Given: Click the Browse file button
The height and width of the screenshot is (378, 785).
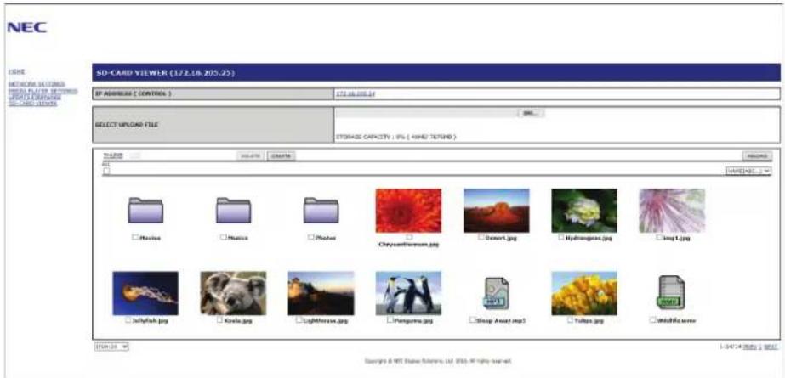Looking at the screenshot, I should point(532,114).
